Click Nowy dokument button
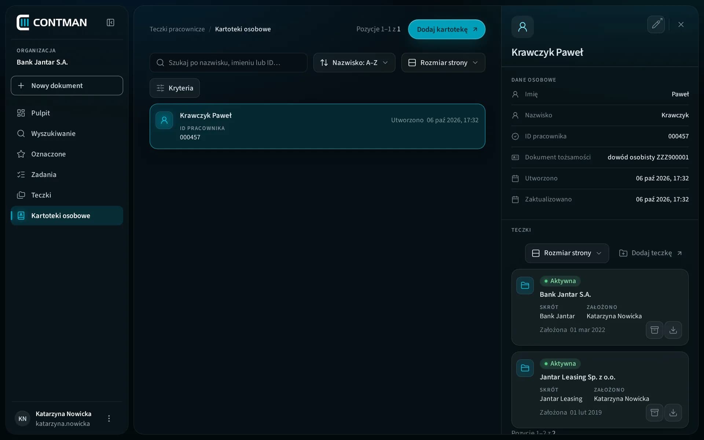 (x=67, y=85)
